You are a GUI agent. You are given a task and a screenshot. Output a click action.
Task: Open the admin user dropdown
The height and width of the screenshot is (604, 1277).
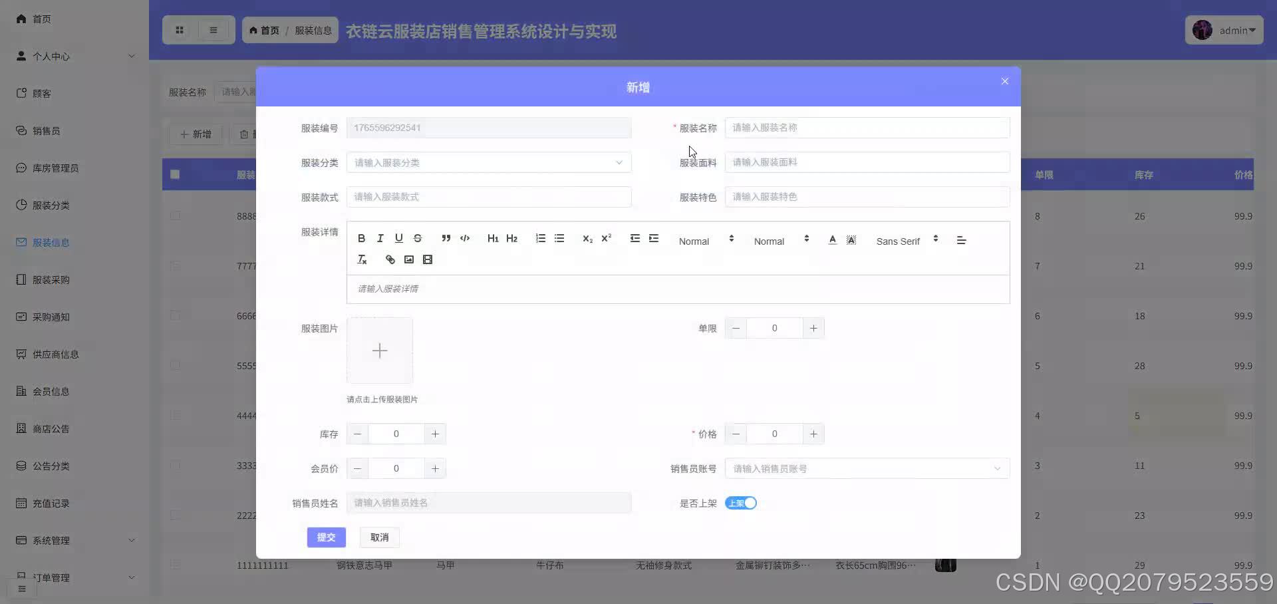[x=1224, y=30]
